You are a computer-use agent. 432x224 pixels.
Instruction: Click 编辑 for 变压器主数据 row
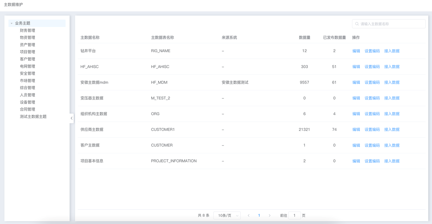pyautogui.click(x=356, y=98)
